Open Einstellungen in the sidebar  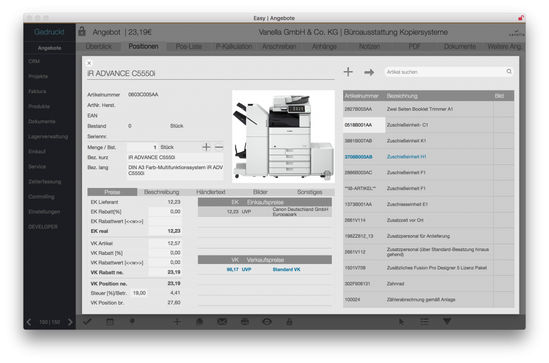(44, 211)
